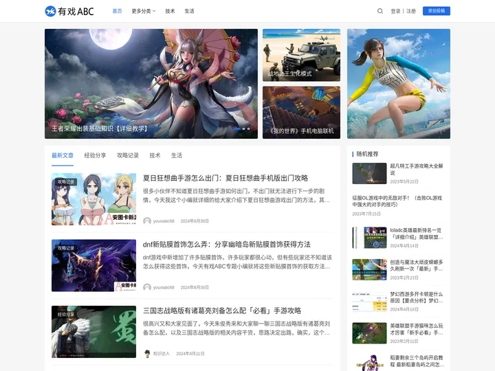
Task: Click youxiabc68 avatar under 夏日狂想曲 article
Action: (147, 221)
